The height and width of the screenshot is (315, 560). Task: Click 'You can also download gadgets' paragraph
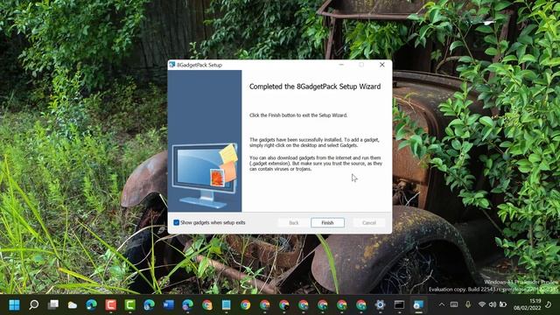click(316, 164)
